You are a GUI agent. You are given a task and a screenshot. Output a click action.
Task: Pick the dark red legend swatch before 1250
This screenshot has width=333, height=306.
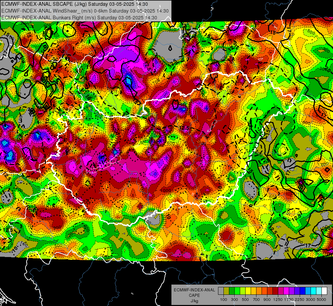275,291
